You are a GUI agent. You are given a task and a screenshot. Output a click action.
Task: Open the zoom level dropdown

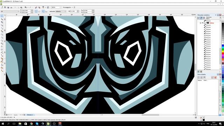coord(60,7)
